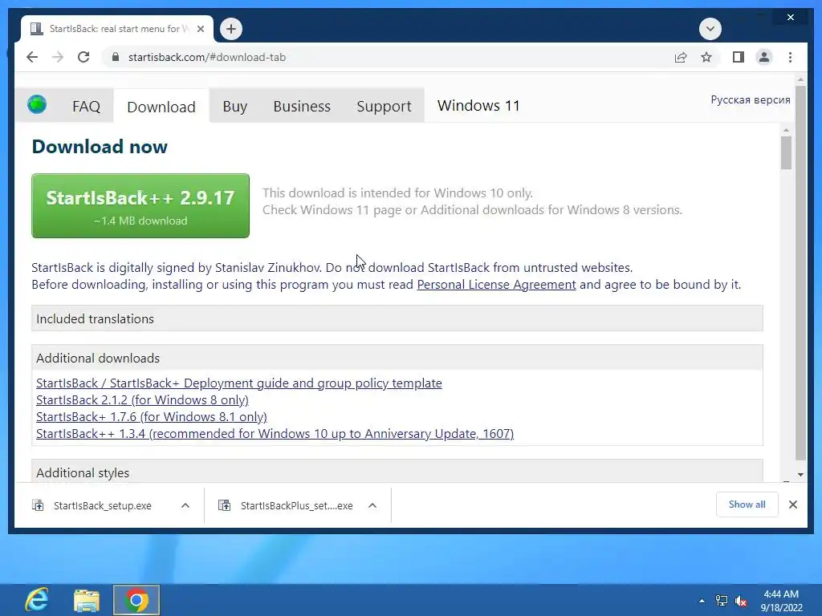Go to the Support tab
This screenshot has width=822, height=616.
(384, 107)
